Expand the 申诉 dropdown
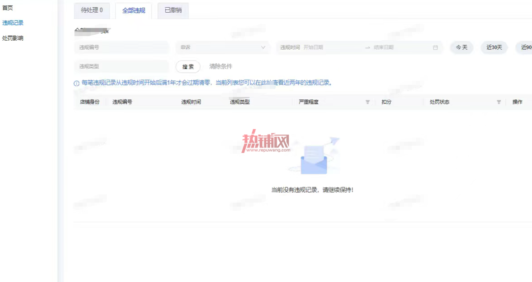This screenshot has height=282, width=532. point(223,47)
